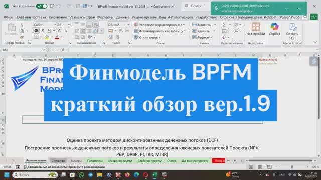Image resolution: width=321 pixels, height=180 pixels.
Task: Switch to the Вставка ribbon tab
Action: coord(40,17)
